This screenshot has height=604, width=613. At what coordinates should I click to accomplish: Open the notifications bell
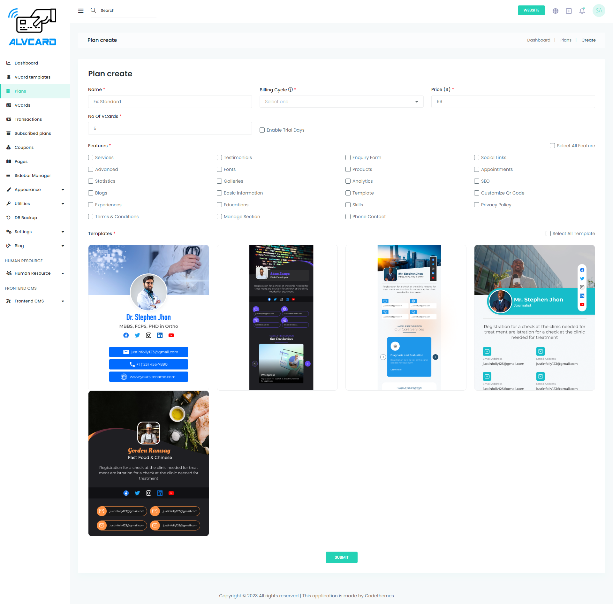point(582,11)
